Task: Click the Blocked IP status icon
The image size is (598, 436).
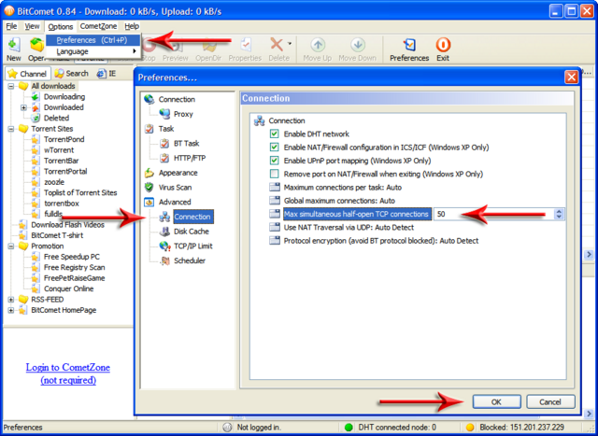Action: (470, 428)
